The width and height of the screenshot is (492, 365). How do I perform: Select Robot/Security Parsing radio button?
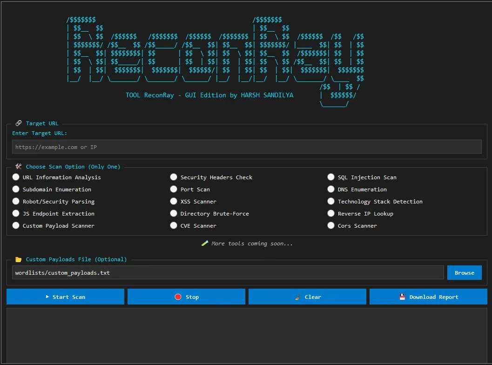[x=16, y=202]
